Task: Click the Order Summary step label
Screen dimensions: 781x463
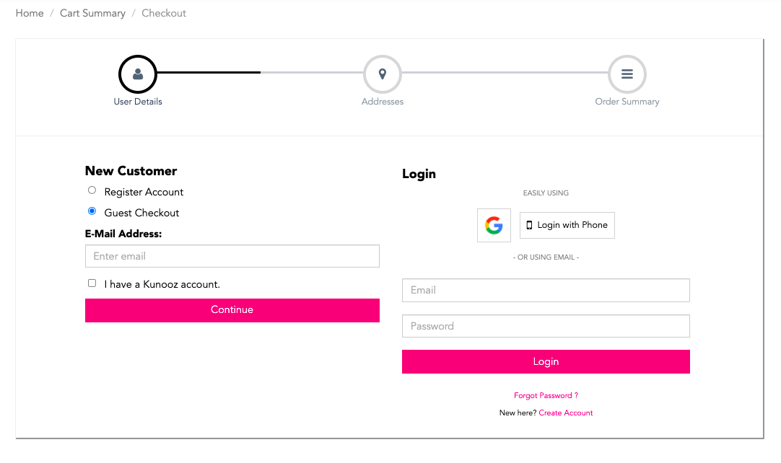Action: coord(627,102)
